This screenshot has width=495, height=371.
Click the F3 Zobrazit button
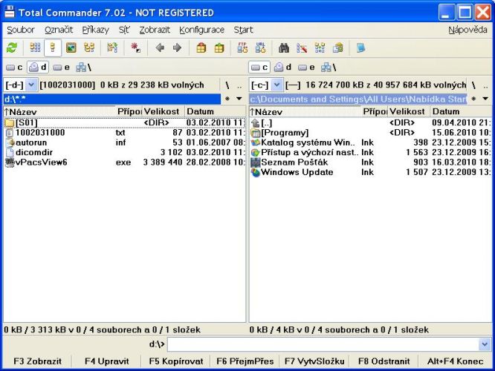click(x=38, y=361)
